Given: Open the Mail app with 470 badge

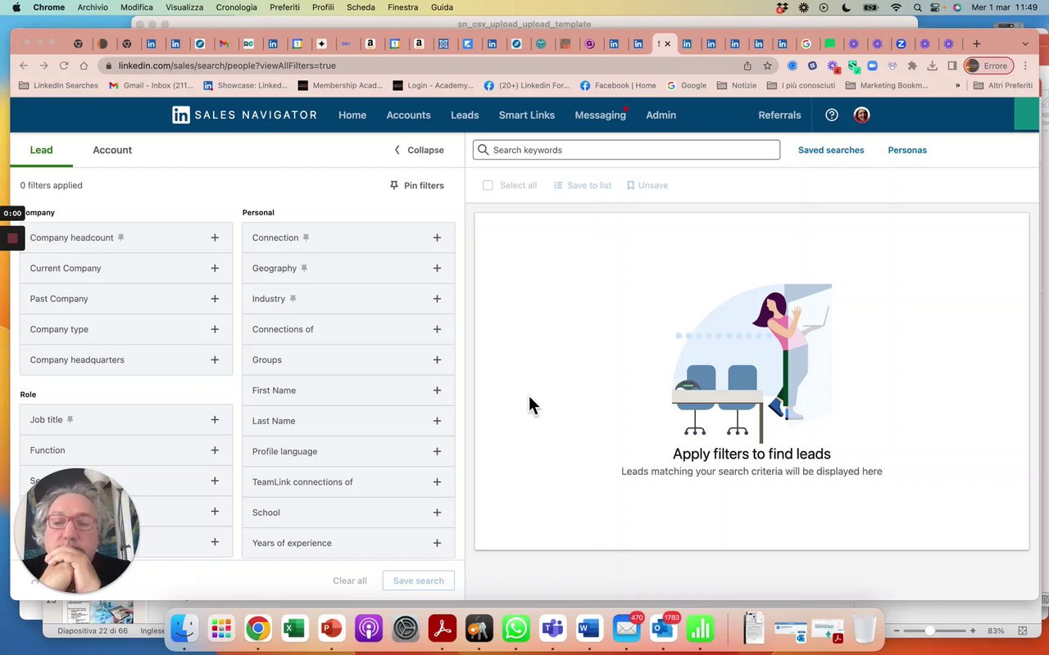Looking at the screenshot, I should click(627, 629).
